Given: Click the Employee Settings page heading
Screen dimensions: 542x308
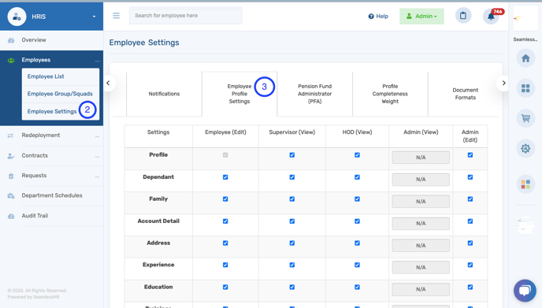Looking at the screenshot, I should coord(144,43).
